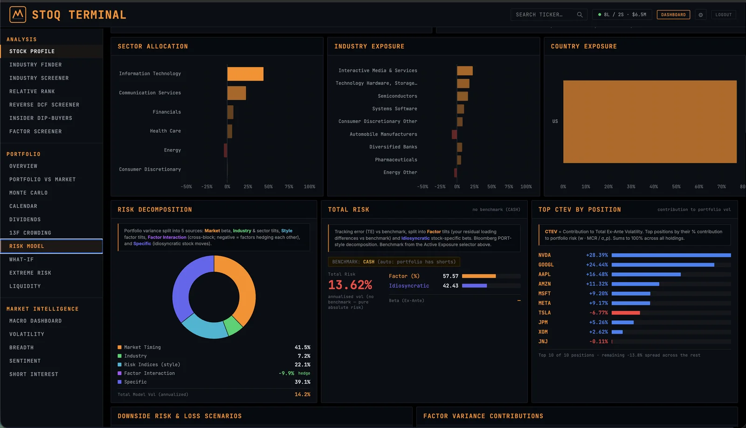Click the Information Technology sector bar
Screen dimensions: 746x428
(245, 74)
